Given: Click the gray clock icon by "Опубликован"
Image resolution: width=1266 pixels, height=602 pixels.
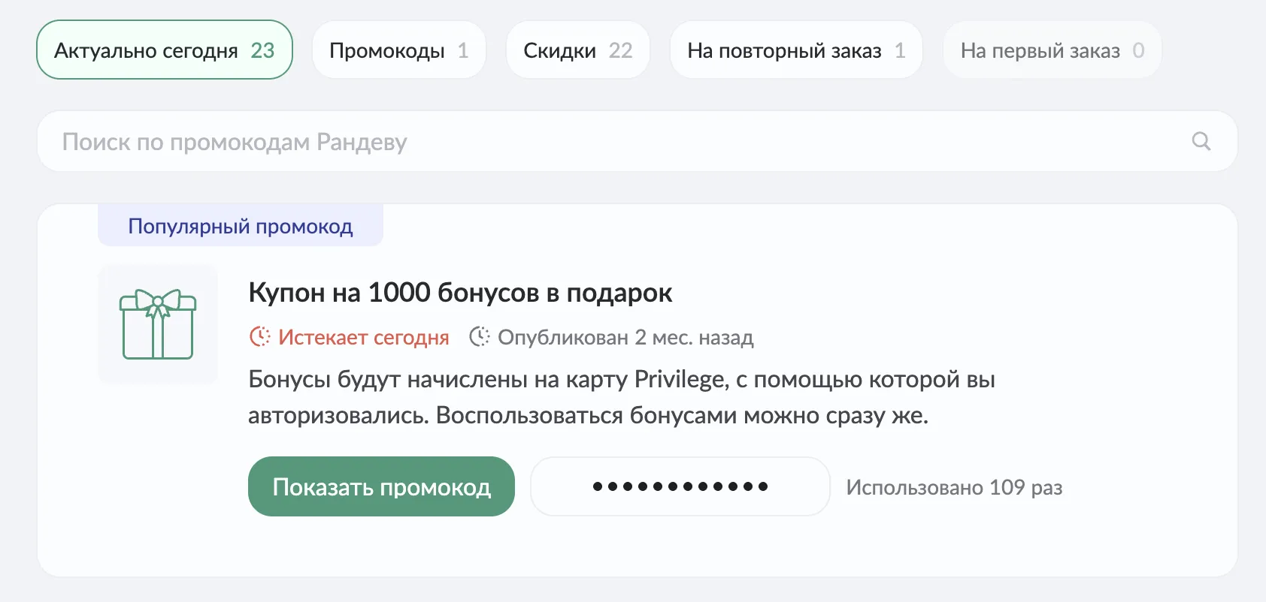Looking at the screenshot, I should pos(479,336).
